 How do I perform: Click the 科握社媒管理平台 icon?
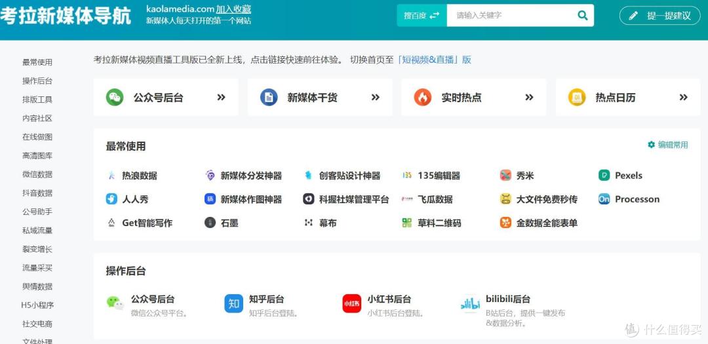coord(308,199)
